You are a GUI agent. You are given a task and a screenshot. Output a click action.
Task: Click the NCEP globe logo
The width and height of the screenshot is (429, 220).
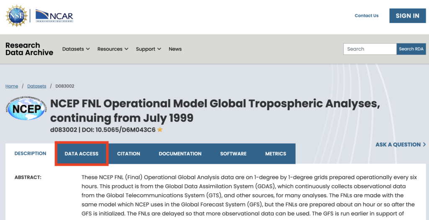26,108
